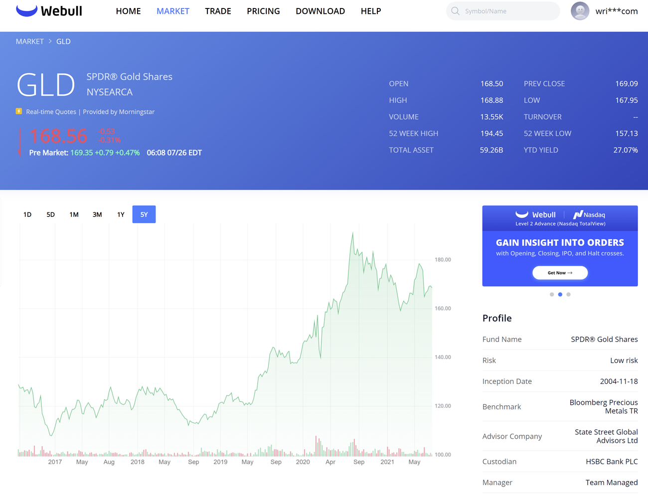The image size is (648, 495).
Task: Show the first banner slide dot
Action: coord(552,295)
